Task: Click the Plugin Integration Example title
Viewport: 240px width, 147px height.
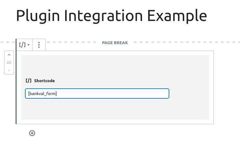Action: 112,16
